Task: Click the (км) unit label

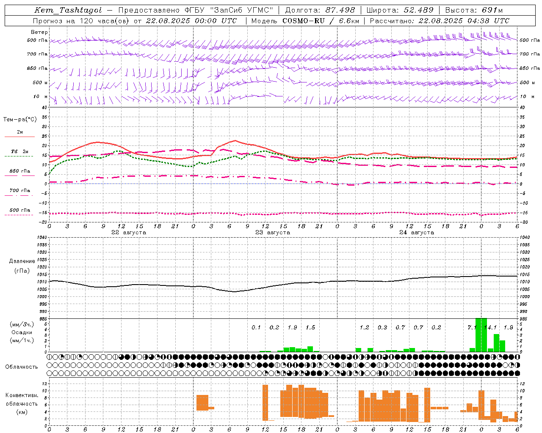Action: [x=22, y=411]
